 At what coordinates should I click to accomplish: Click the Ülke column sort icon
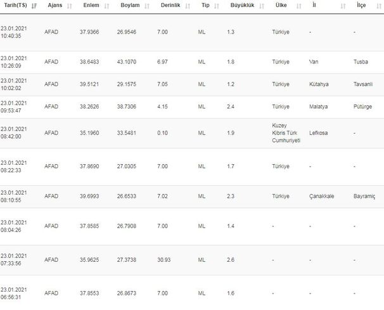coord(299,6)
